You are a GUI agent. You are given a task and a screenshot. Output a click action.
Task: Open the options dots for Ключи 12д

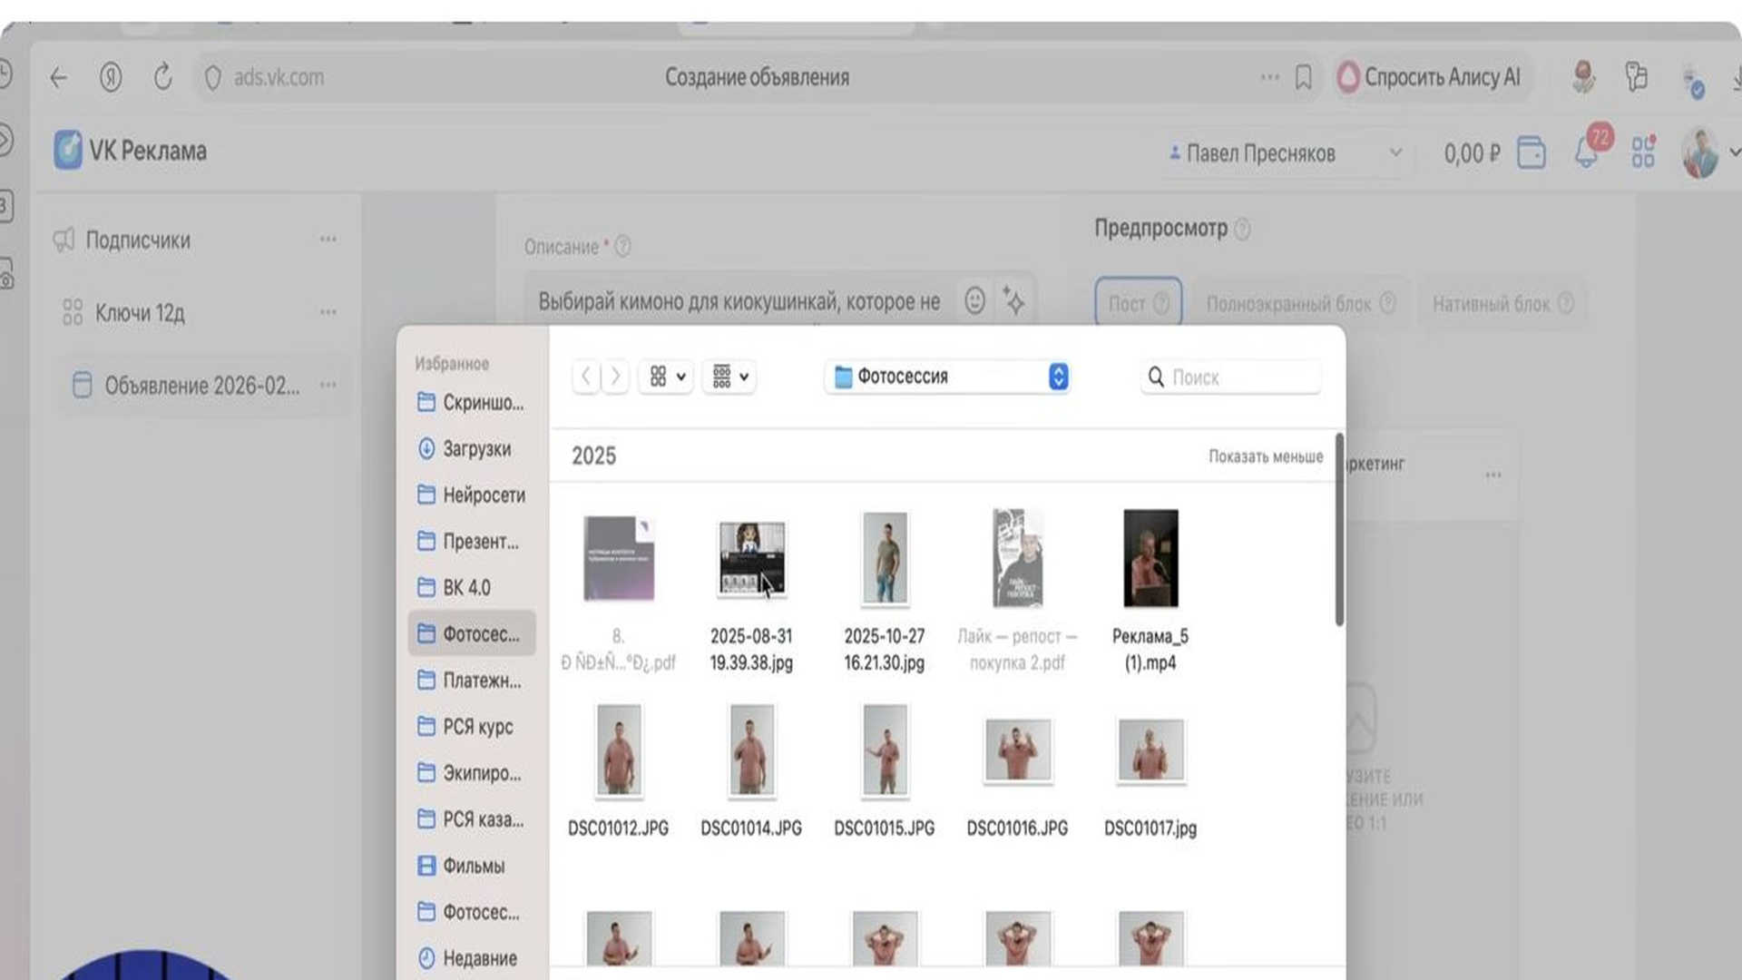[328, 312]
